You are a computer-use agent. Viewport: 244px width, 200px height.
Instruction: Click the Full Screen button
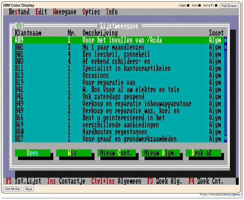(229, 6)
